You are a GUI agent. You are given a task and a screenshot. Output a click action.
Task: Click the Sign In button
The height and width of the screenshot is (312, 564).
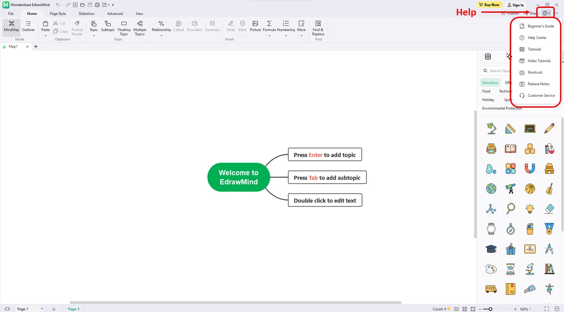[x=516, y=5]
